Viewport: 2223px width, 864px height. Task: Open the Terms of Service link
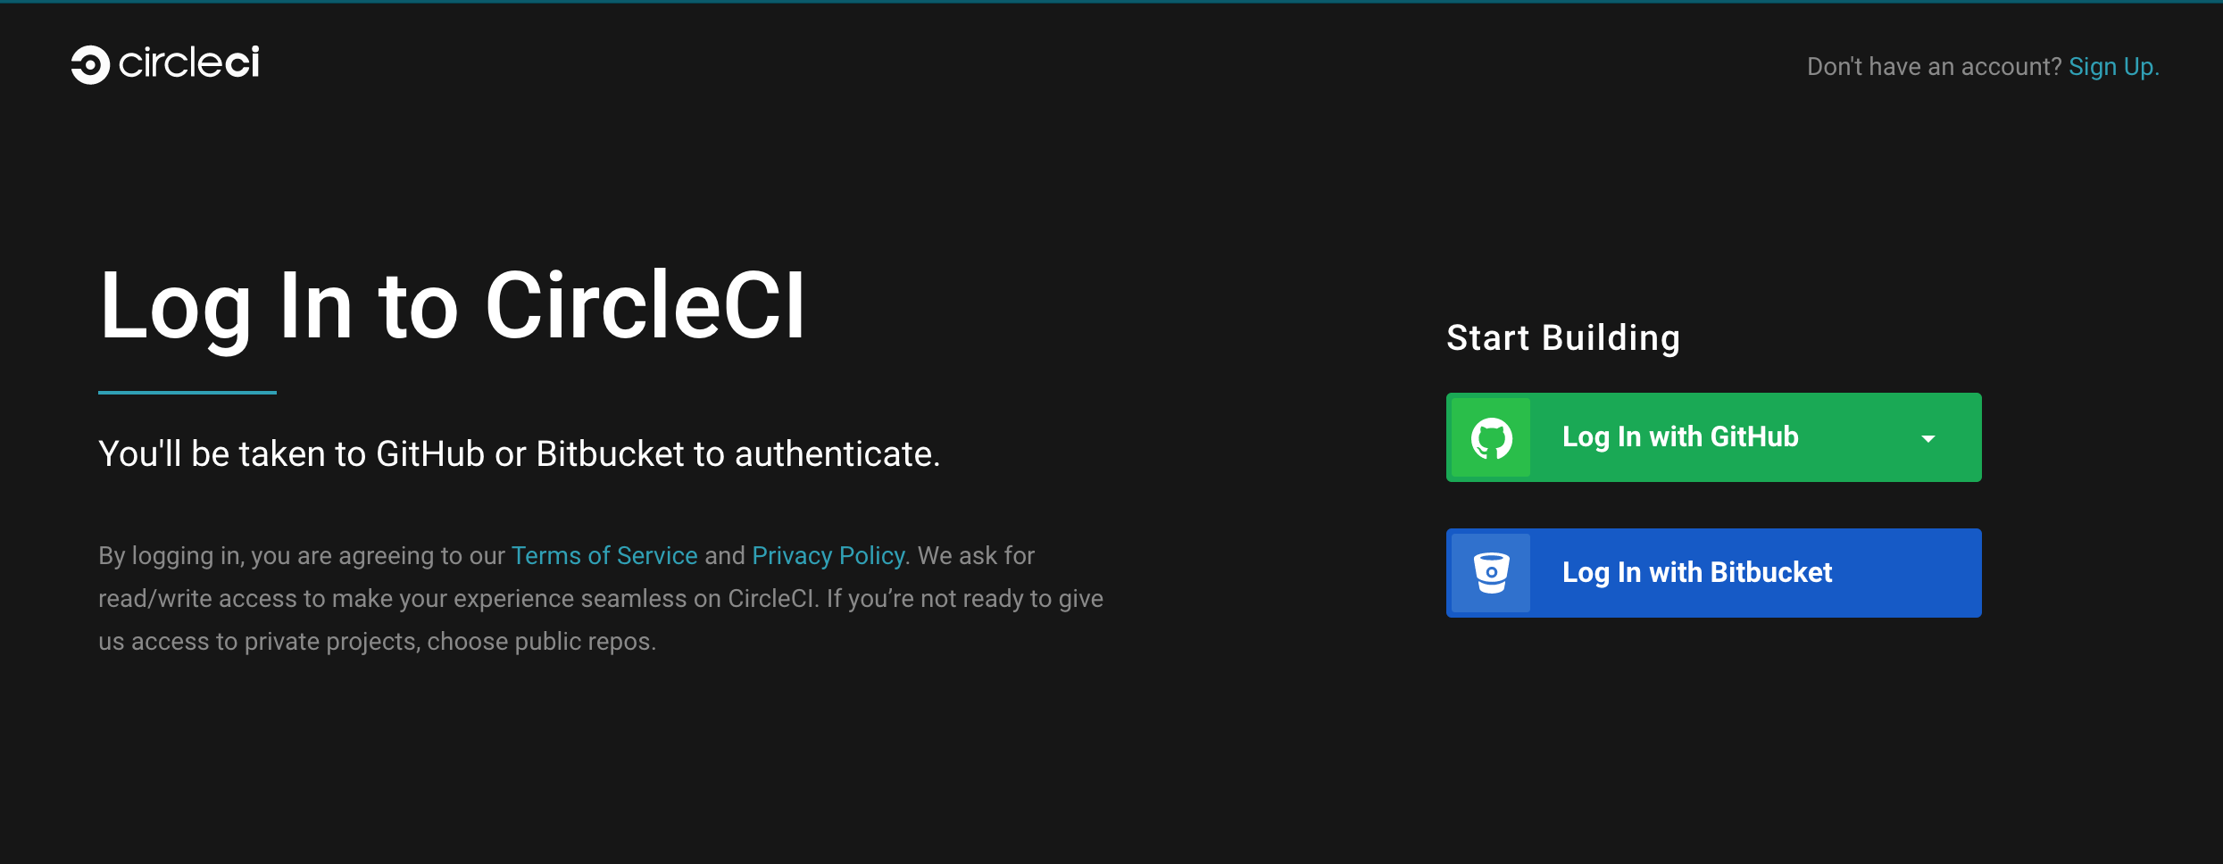click(x=604, y=555)
